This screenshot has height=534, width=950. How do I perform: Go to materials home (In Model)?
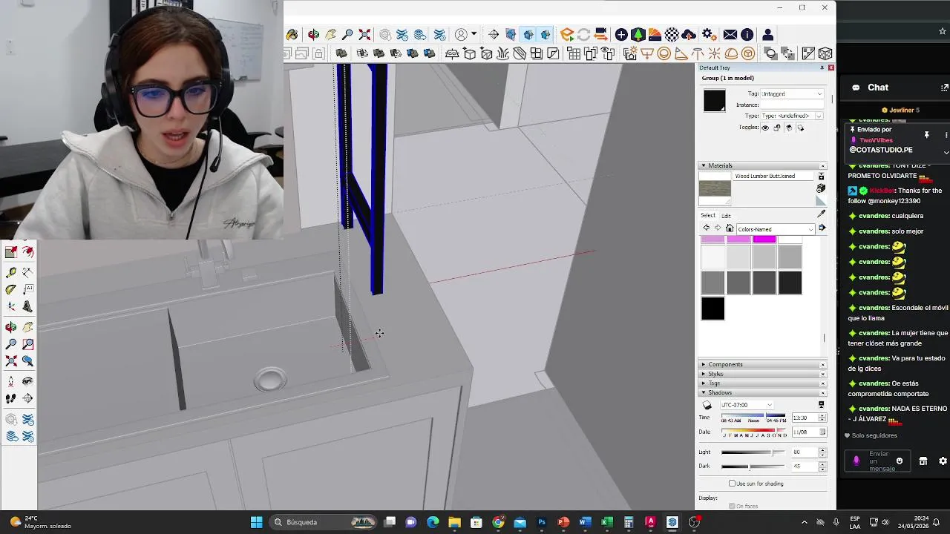tap(730, 228)
